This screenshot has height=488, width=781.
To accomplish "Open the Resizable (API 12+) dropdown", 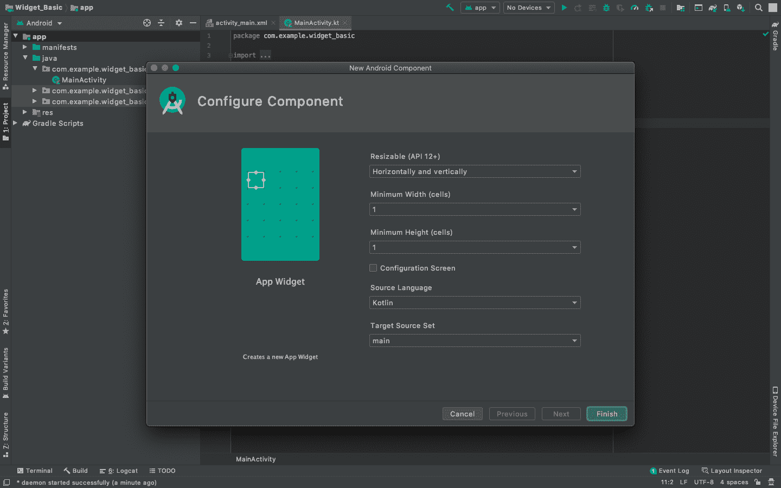I will click(475, 171).
